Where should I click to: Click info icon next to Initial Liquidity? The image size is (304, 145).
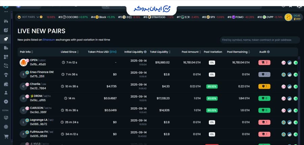(x=145, y=52)
